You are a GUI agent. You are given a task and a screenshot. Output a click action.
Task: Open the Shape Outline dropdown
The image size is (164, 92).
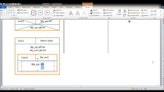click(59, 13)
